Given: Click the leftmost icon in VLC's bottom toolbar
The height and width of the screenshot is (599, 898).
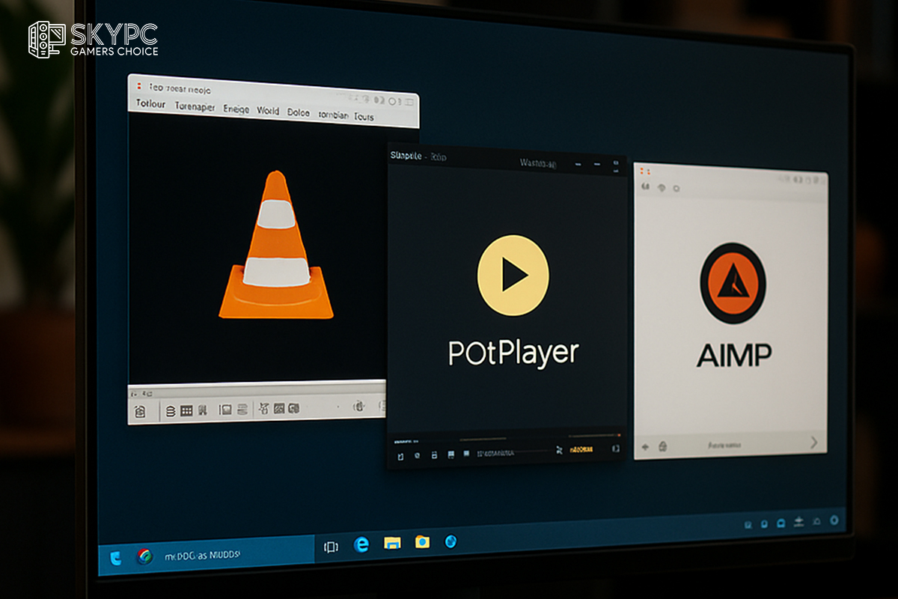Looking at the screenshot, I should pos(139,411).
